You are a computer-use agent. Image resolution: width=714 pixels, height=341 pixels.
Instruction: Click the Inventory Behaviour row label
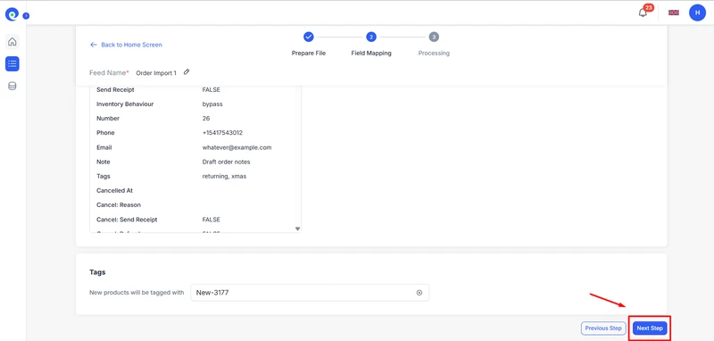click(125, 104)
